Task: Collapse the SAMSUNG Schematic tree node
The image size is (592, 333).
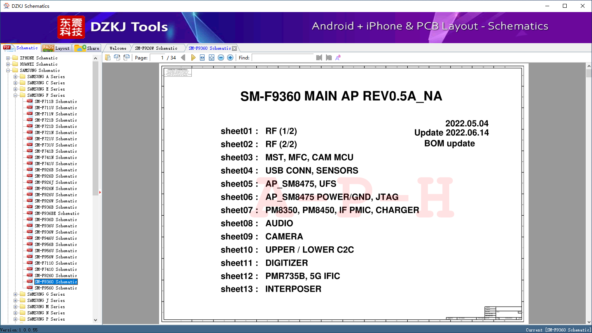Action: [8, 70]
